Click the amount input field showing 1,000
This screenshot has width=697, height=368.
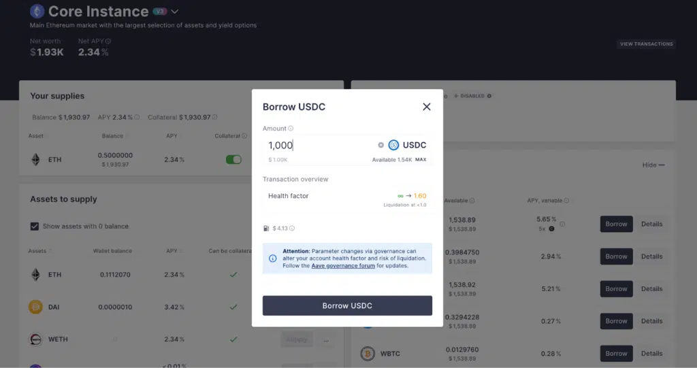point(320,145)
